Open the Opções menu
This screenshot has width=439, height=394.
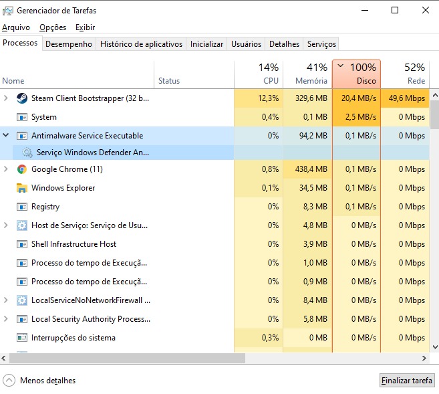tap(53, 27)
